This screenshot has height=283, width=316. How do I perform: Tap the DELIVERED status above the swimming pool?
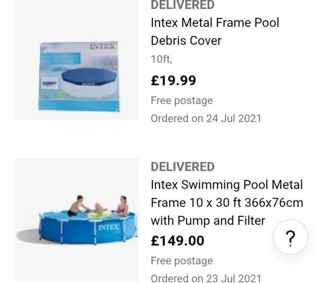[182, 167]
